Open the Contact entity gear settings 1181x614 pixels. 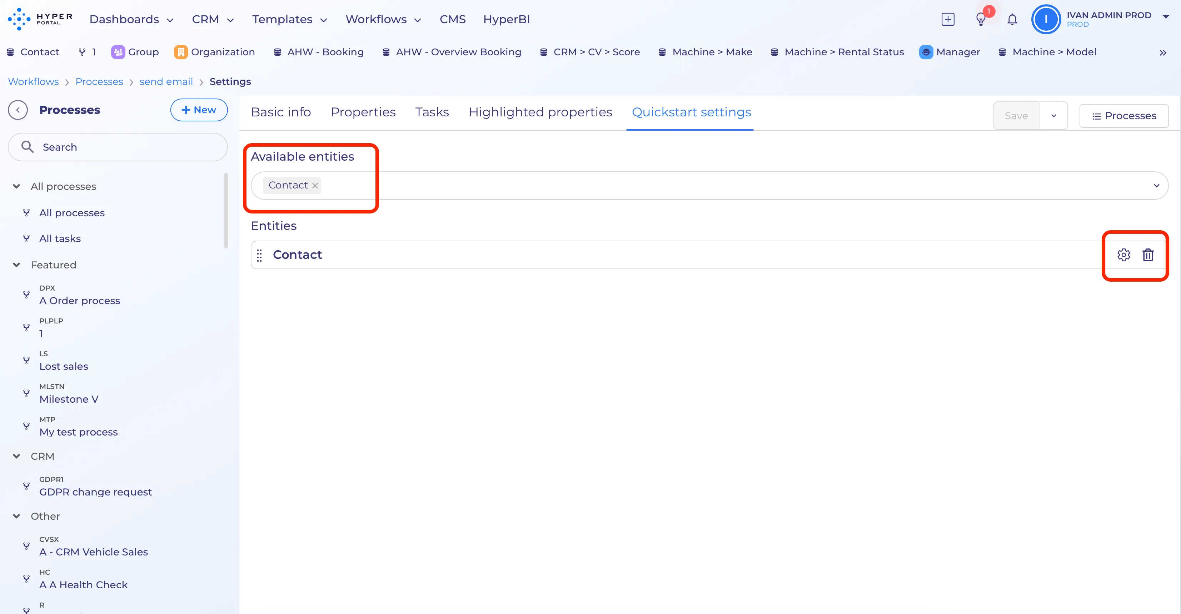pyautogui.click(x=1123, y=255)
